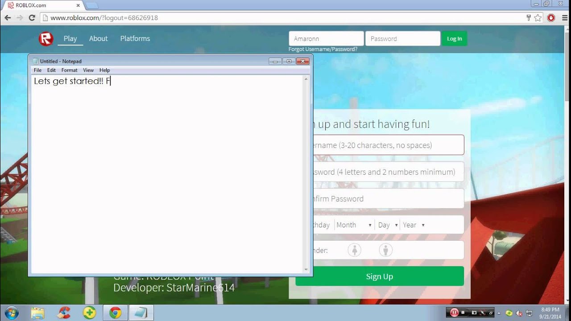Open the network tray icon
Screen dimensions: 571x321
point(529,313)
